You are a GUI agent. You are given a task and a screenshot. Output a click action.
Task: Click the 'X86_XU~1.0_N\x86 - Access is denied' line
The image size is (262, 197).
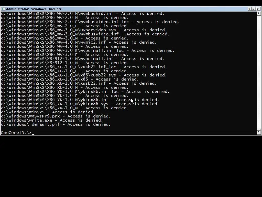(x=70, y=79)
